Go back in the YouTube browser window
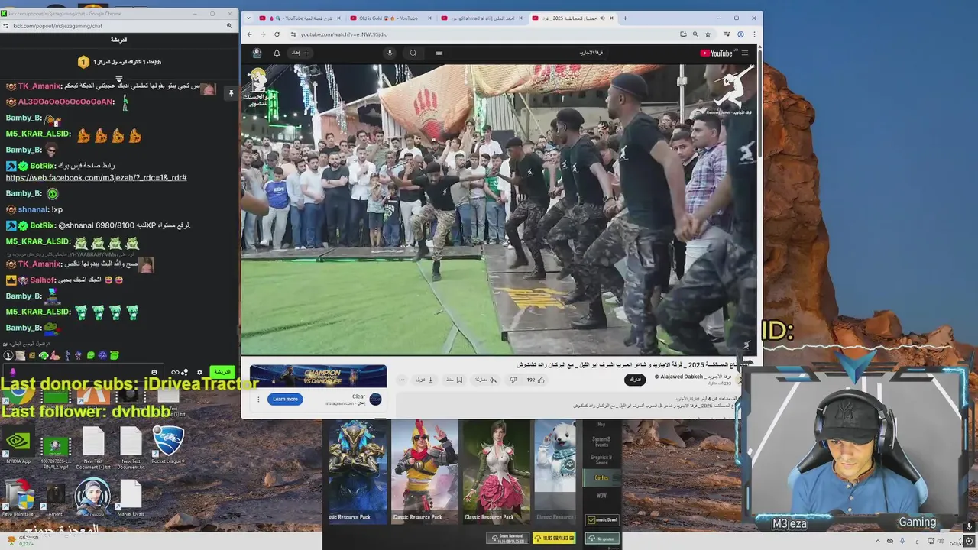This screenshot has width=978, height=550. pos(249,34)
